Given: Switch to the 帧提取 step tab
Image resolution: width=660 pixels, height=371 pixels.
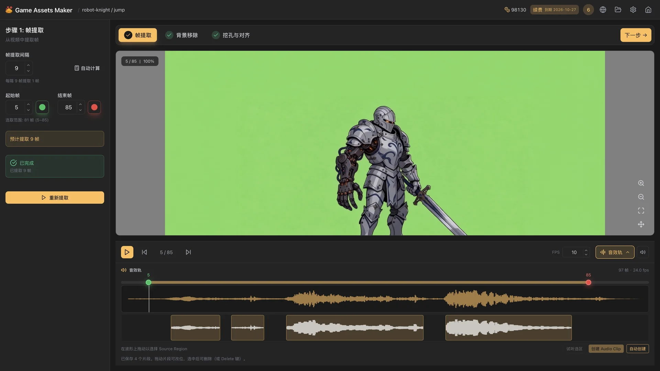Looking at the screenshot, I should 138,35.
